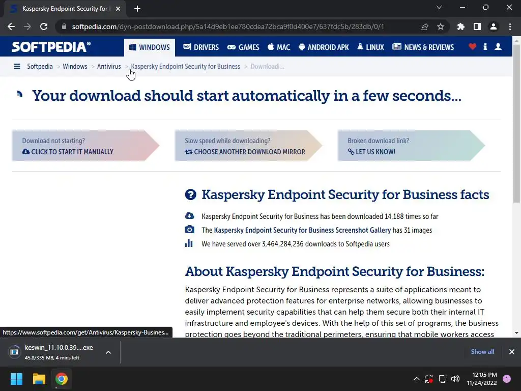Click the address bar URL
The image size is (521, 391).
click(x=228, y=26)
